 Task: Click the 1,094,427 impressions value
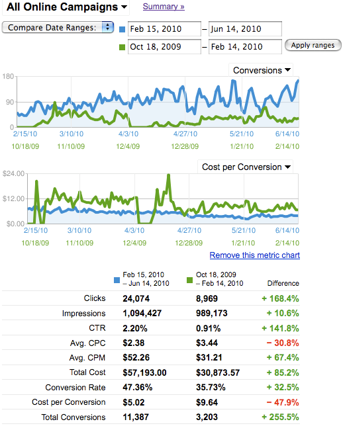pos(142,313)
